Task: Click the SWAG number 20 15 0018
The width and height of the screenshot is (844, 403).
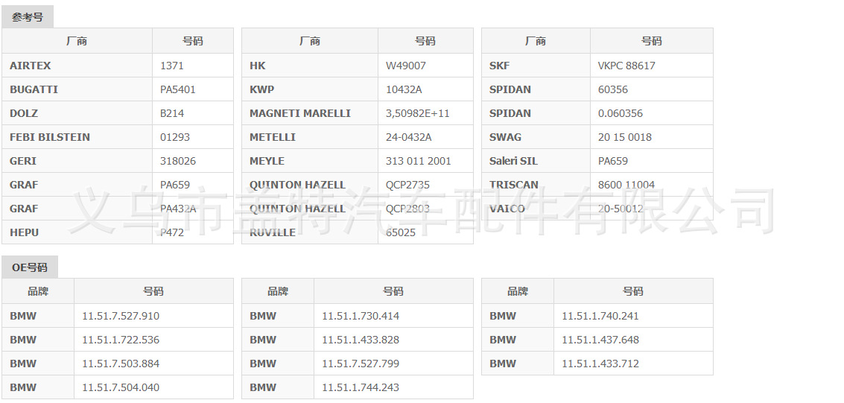Action: (624, 137)
